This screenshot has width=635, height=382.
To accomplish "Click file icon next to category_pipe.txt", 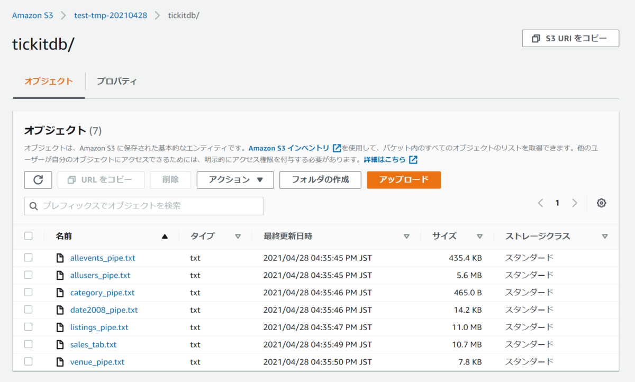I will 60,293.
